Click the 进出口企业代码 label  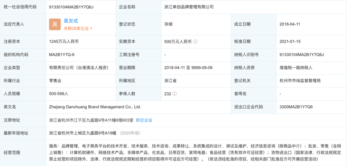coord(248,107)
